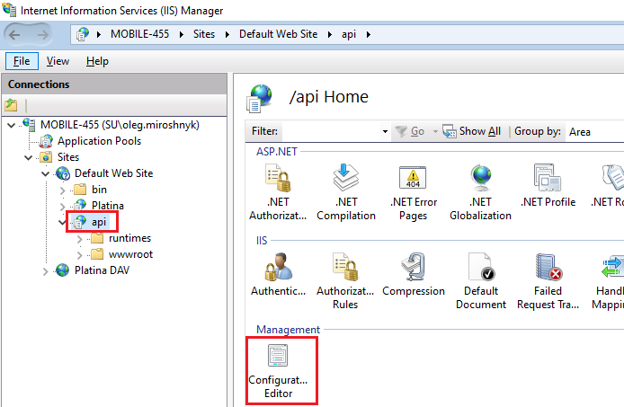Image resolution: width=624 pixels, height=407 pixels.
Task: Open Failed Request Tracing feature
Action: pos(548,281)
